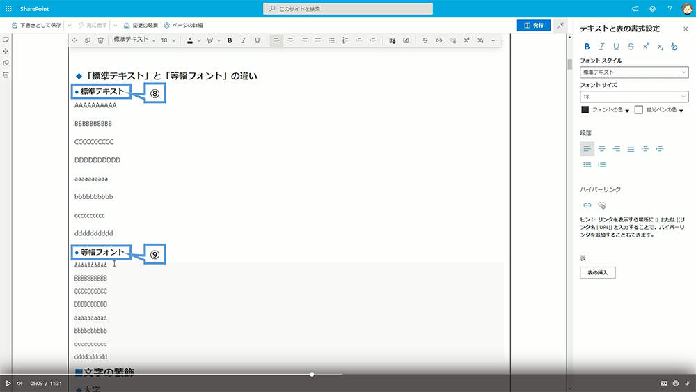Toggle strikethrough in floating toolbar

[x=425, y=40]
